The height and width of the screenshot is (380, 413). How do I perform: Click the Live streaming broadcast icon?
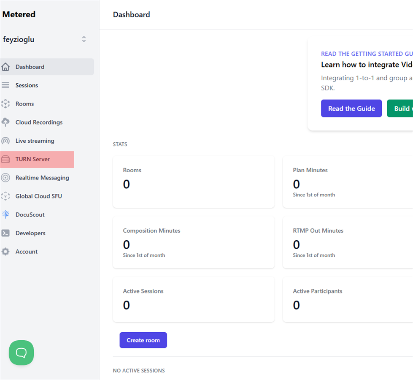point(5,141)
